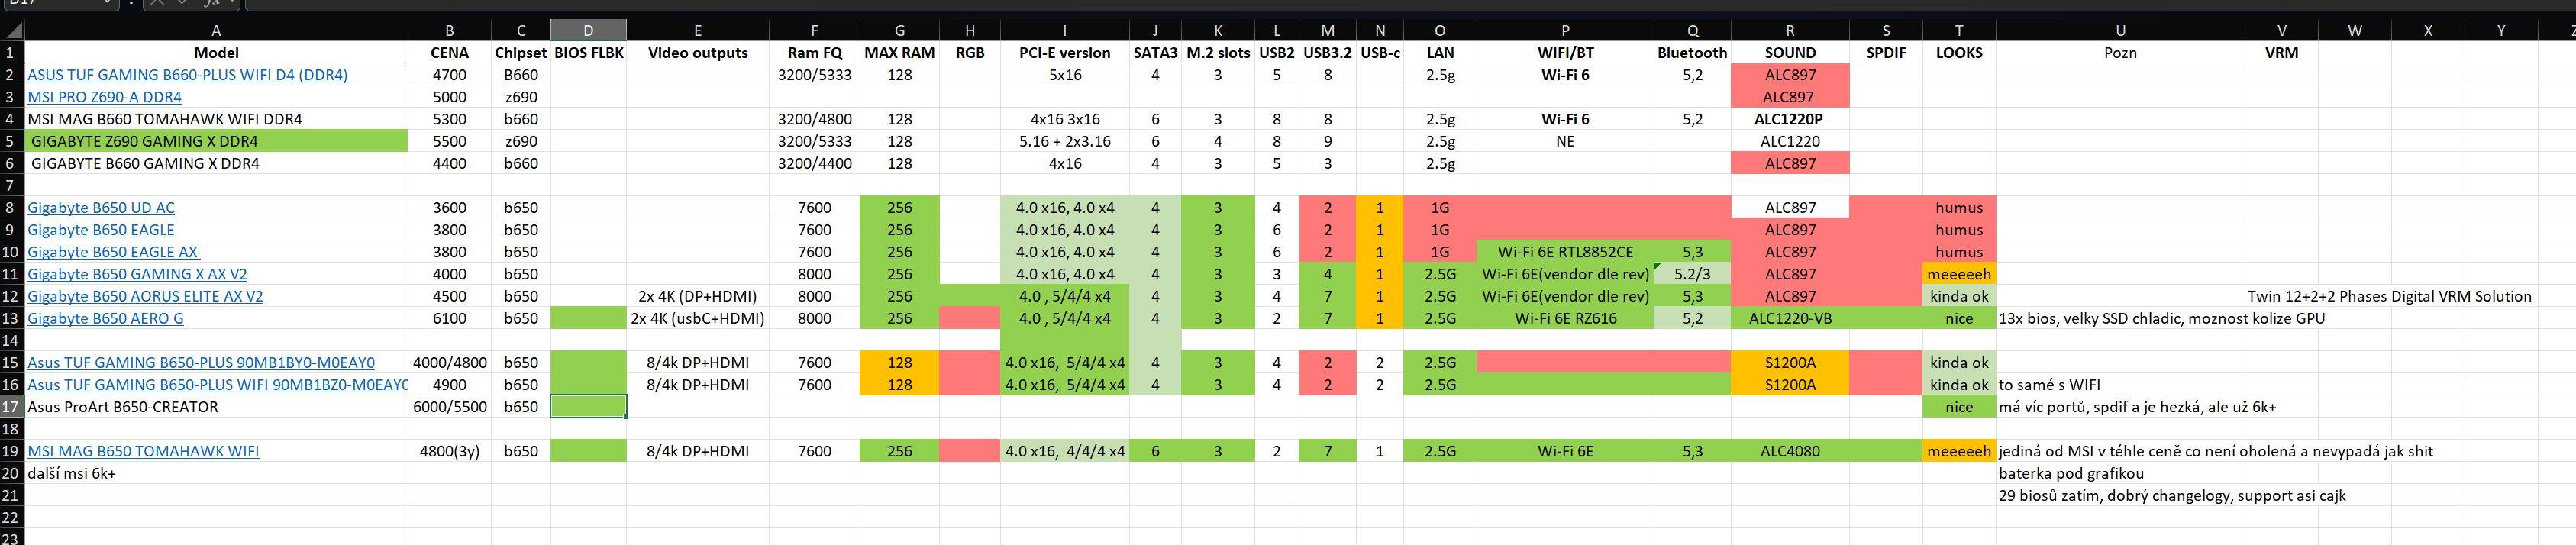Viewport: 2576px width, 545px height.
Task: Open the MSI MAG B650 TOMAHAWK WIFI link
Action: pyautogui.click(x=143, y=451)
